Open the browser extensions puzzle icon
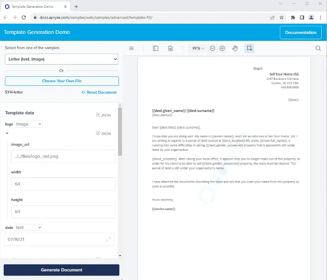327x280 pixels. tap(293, 18)
